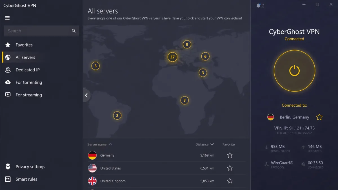The width and height of the screenshot is (338, 190).
Task: Click the Privacy settings shield icon
Action: tap(8, 166)
